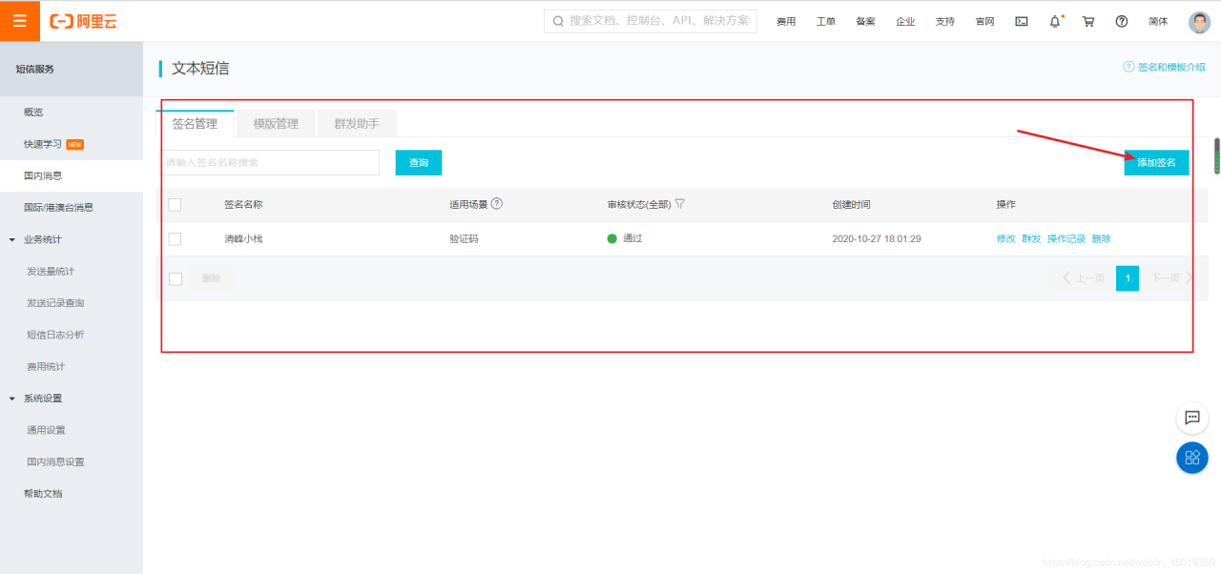This screenshot has width=1221, height=574.
Task: Collapse the 系统设置 sidebar section
Action: coord(11,399)
